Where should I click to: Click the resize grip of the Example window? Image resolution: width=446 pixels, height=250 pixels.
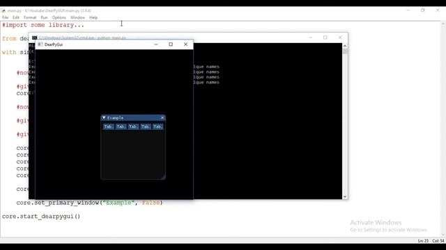coord(163,177)
